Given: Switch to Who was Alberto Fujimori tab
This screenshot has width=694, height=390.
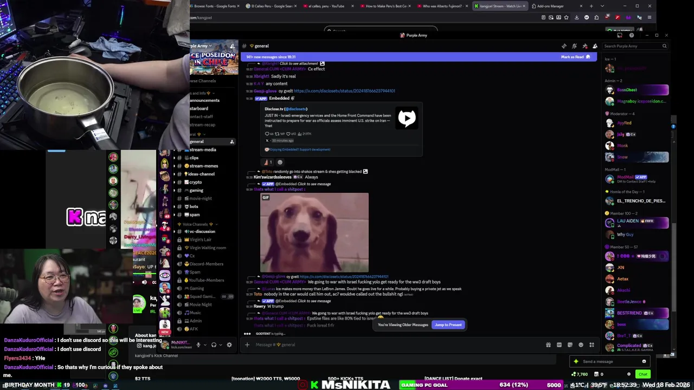Looking at the screenshot, I should 443,6.
